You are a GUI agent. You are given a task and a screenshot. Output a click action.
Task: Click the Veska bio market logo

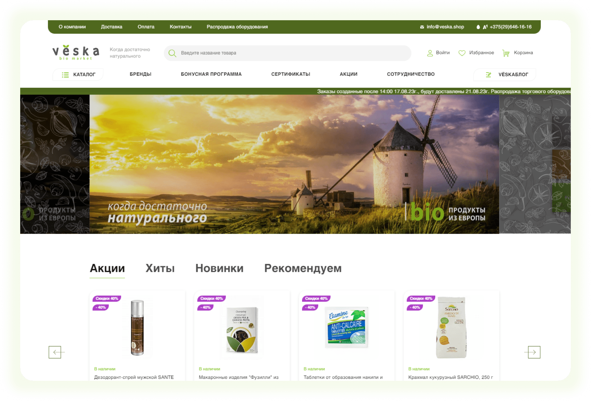pyautogui.click(x=76, y=53)
